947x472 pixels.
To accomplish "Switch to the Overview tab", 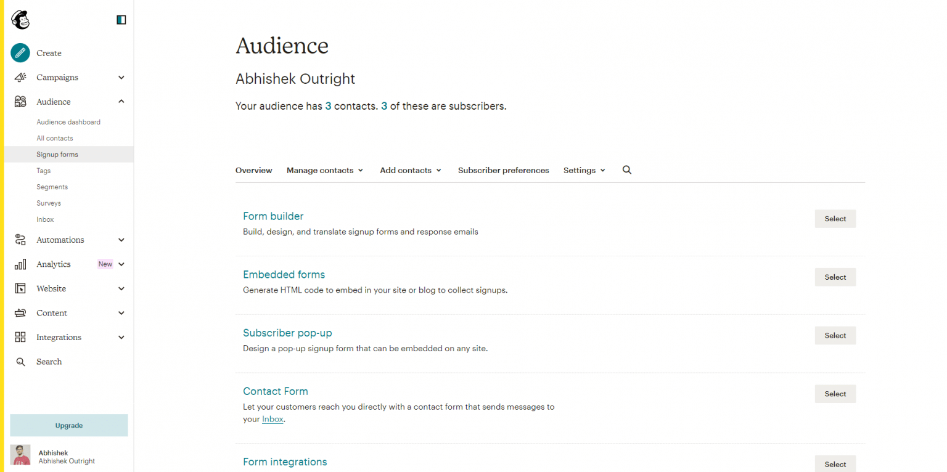I will click(x=253, y=170).
